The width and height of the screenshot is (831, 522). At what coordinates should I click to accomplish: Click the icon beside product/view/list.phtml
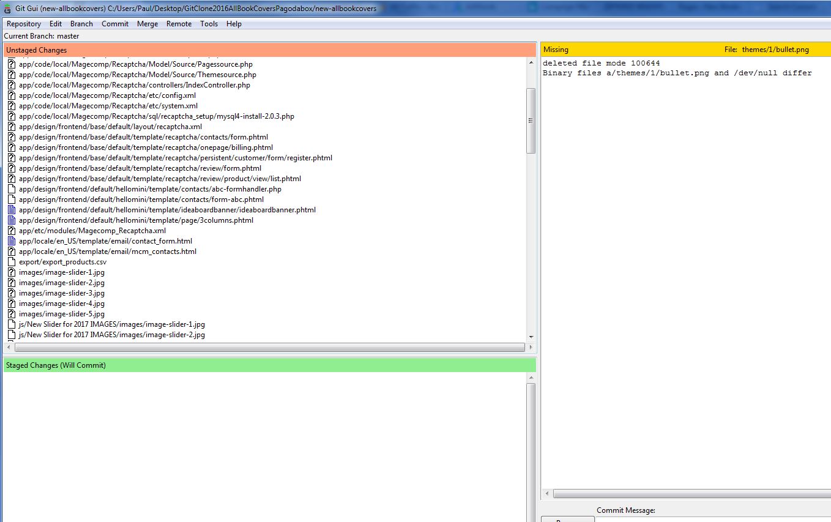pyautogui.click(x=11, y=179)
